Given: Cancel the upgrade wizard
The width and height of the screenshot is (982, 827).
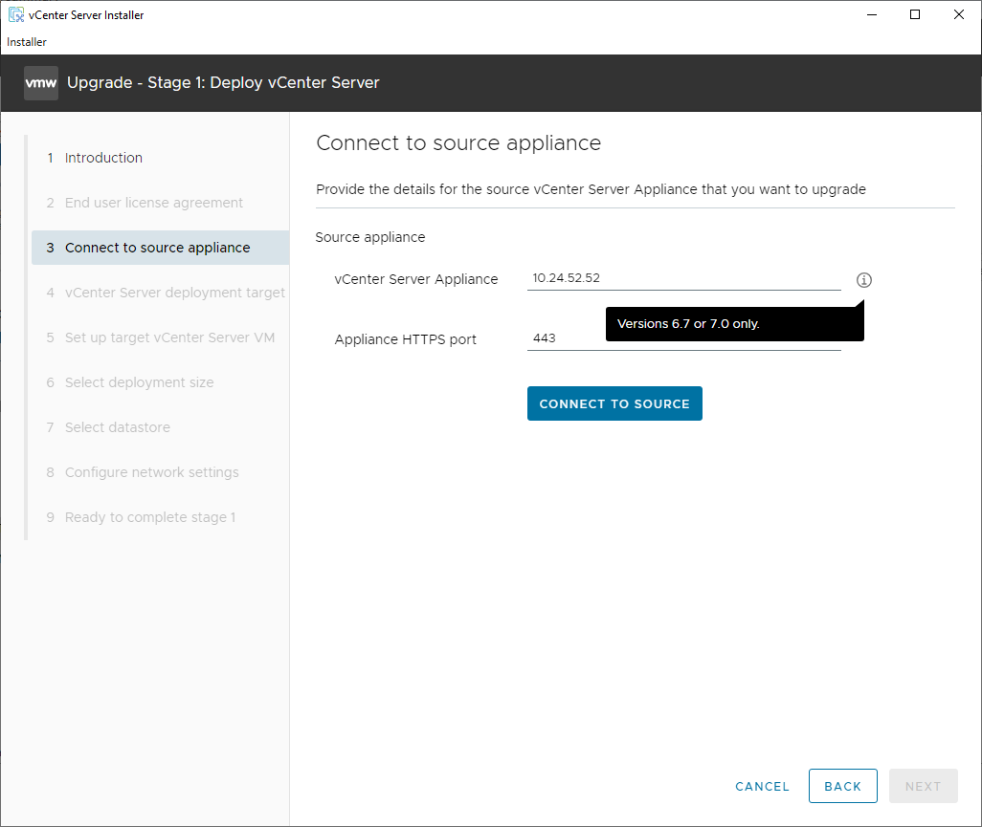Looking at the screenshot, I should (x=762, y=786).
